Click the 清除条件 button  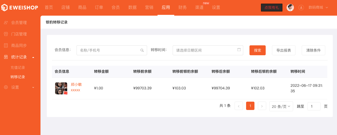(x=313, y=50)
